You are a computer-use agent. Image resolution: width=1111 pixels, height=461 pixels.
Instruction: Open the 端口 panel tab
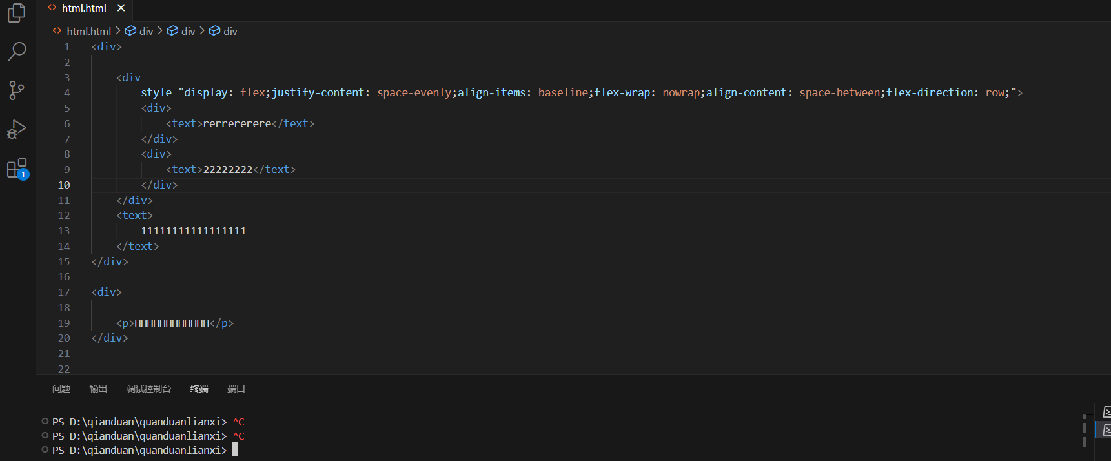pos(236,389)
